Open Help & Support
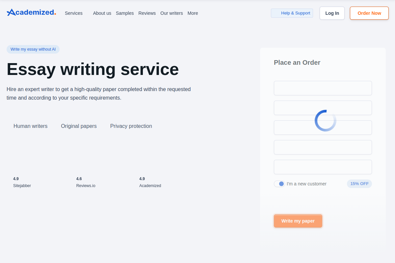Image resolution: width=395 pixels, height=263 pixels. (292, 13)
